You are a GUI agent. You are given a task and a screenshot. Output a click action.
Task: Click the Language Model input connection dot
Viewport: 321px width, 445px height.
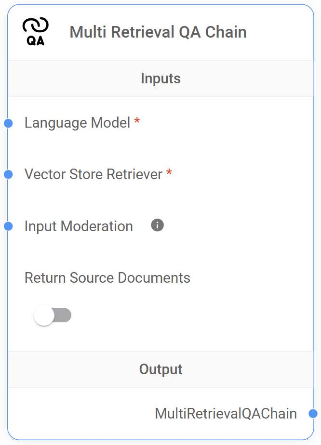pos(8,123)
